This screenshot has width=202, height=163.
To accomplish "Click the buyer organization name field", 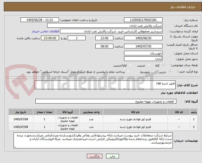I will click(x=105, y=25).
